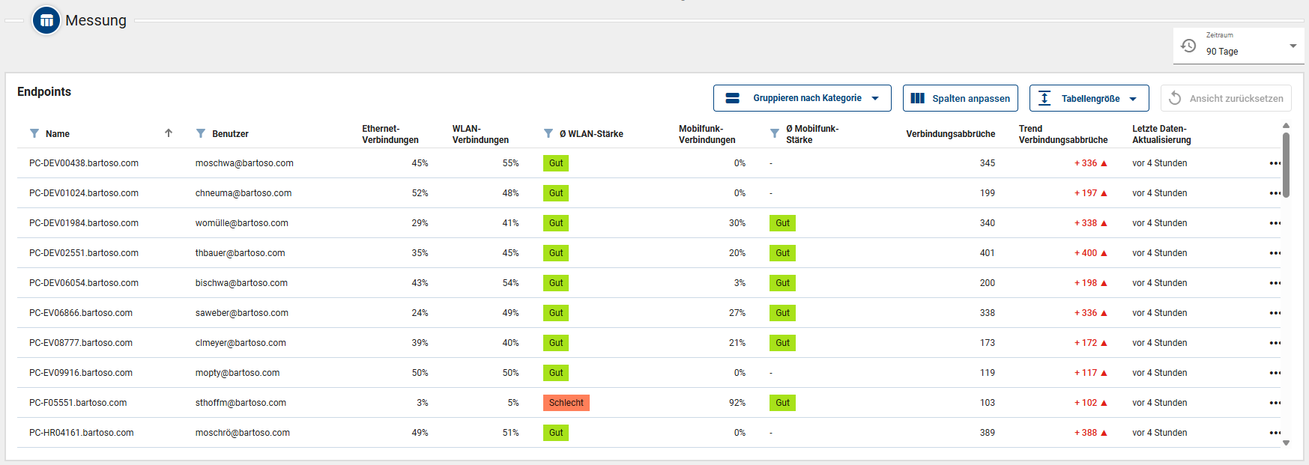Open Gruppieren nach Kategorie dropdown
Viewport: 1309px width, 465px height.
802,98
